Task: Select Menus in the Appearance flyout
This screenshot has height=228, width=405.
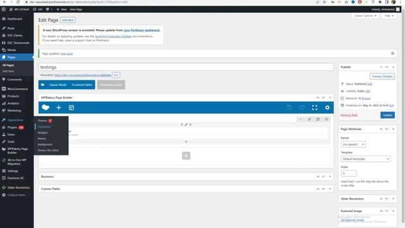Action: coord(42,139)
